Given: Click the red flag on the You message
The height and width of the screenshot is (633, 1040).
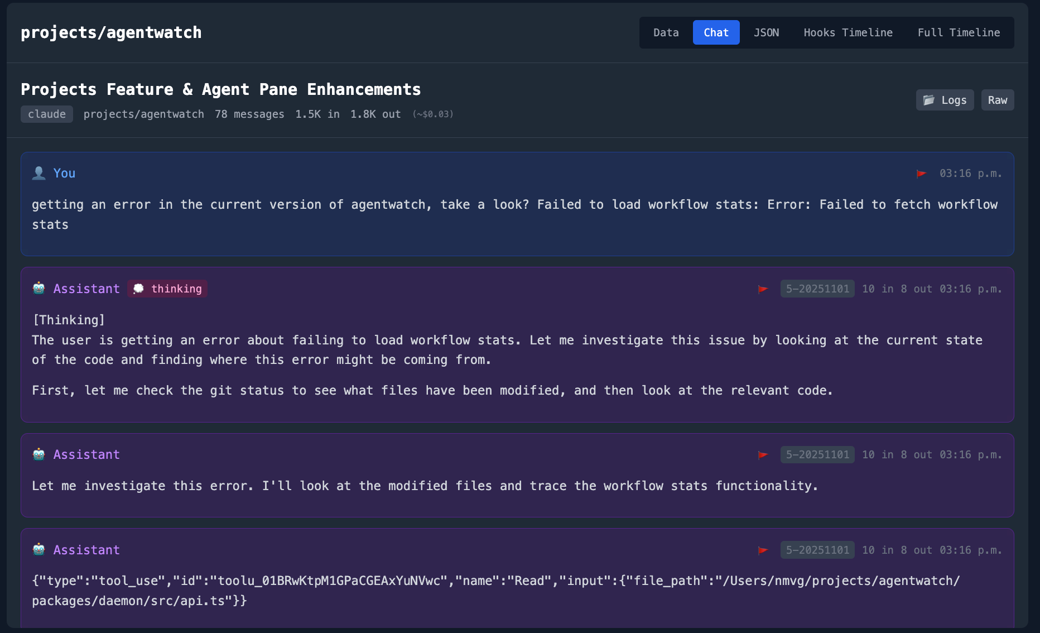Looking at the screenshot, I should click(921, 174).
